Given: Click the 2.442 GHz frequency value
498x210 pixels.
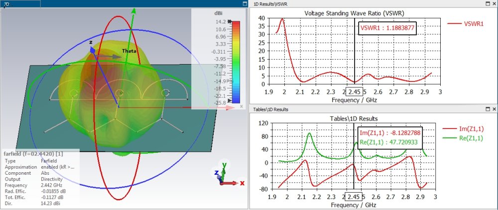Looking at the screenshot, I should click(x=51, y=185).
